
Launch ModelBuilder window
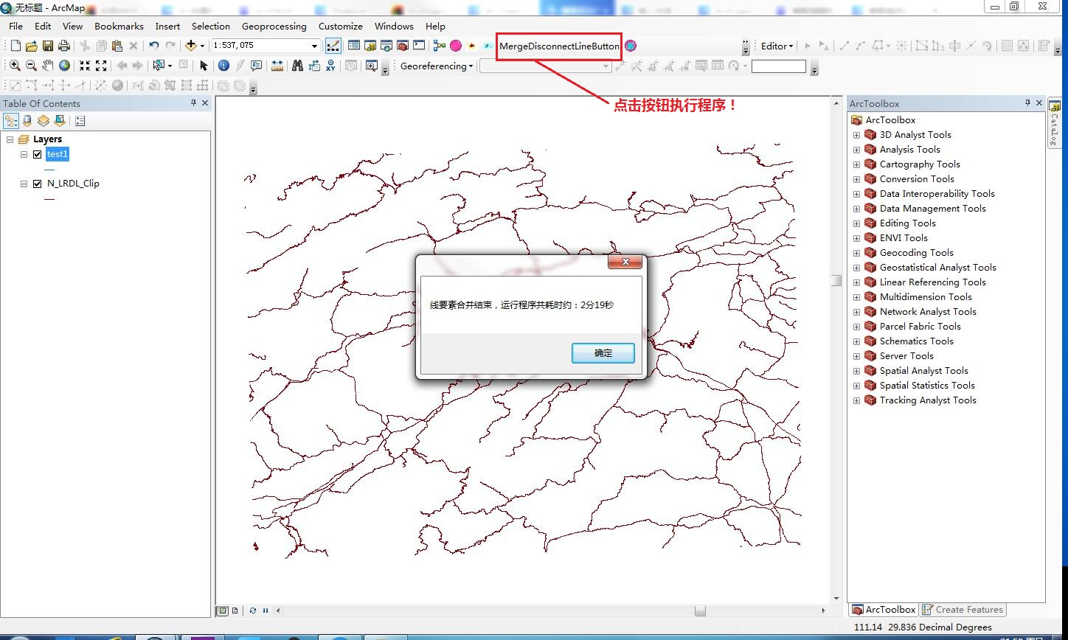click(440, 46)
